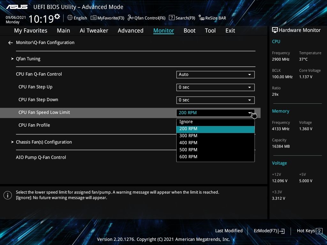Click the globe language icon
Image resolution: width=327 pixels, height=245 pixels.
[x=70, y=18]
